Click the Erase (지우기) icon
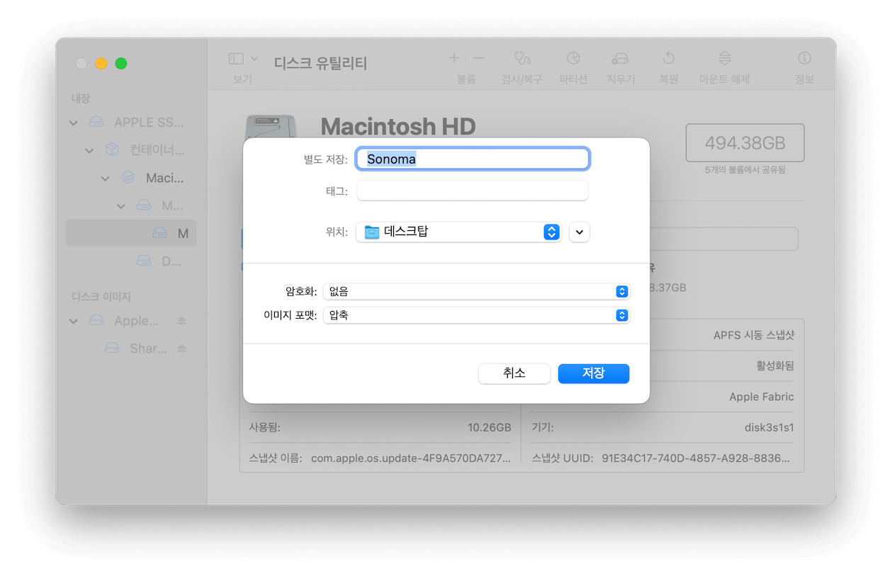 point(621,58)
